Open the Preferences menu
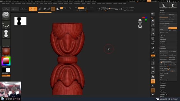This screenshot has height=101, width=180. [77, 3]
